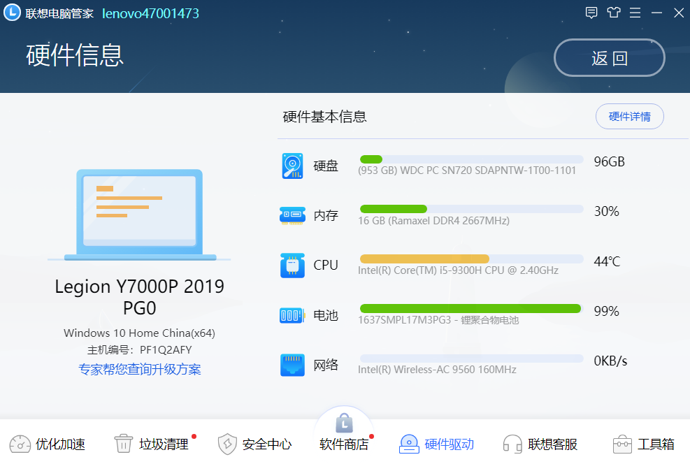Click the Legion Y7000P 2019 PG0 model name
The width and height of the screenshot is (690, 464).
coord(140,297)
